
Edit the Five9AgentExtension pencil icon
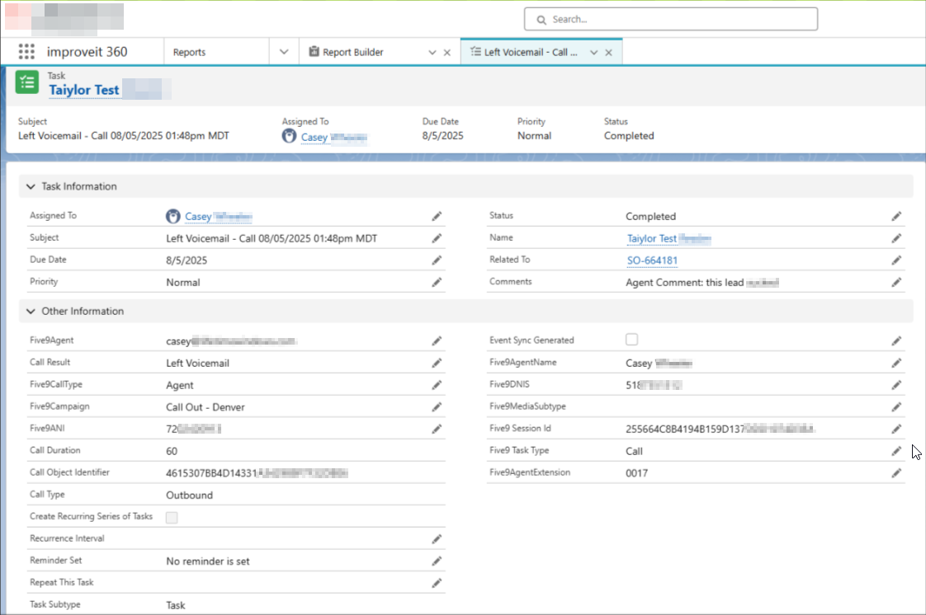point(896,473)
